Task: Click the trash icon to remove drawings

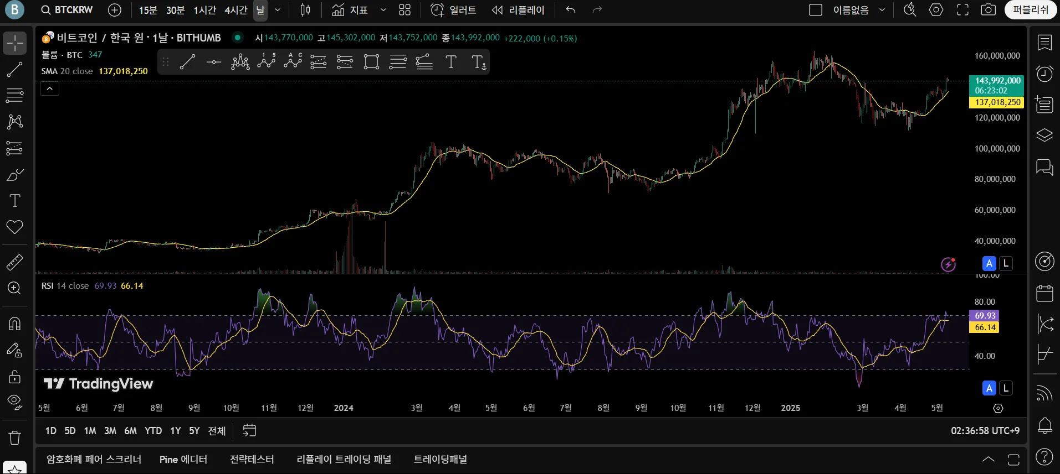Action: tap(14, 438)
